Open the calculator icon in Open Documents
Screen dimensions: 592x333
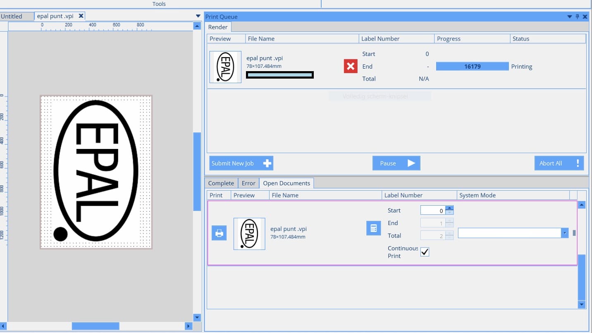tap(373, 228)
